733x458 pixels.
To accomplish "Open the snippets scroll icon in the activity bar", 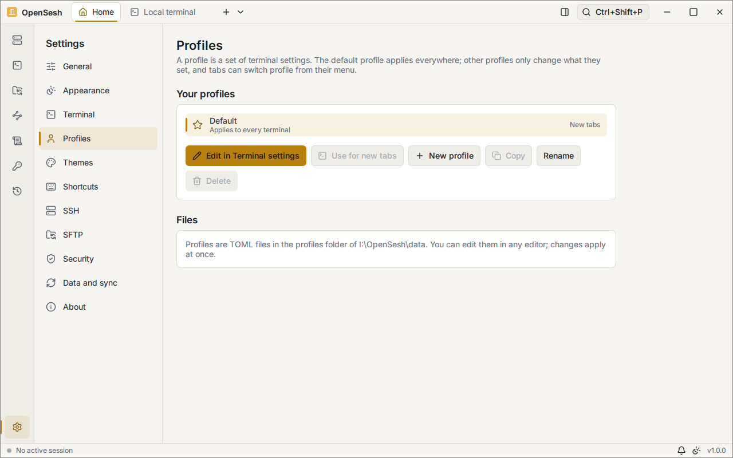I will [17, 141].
